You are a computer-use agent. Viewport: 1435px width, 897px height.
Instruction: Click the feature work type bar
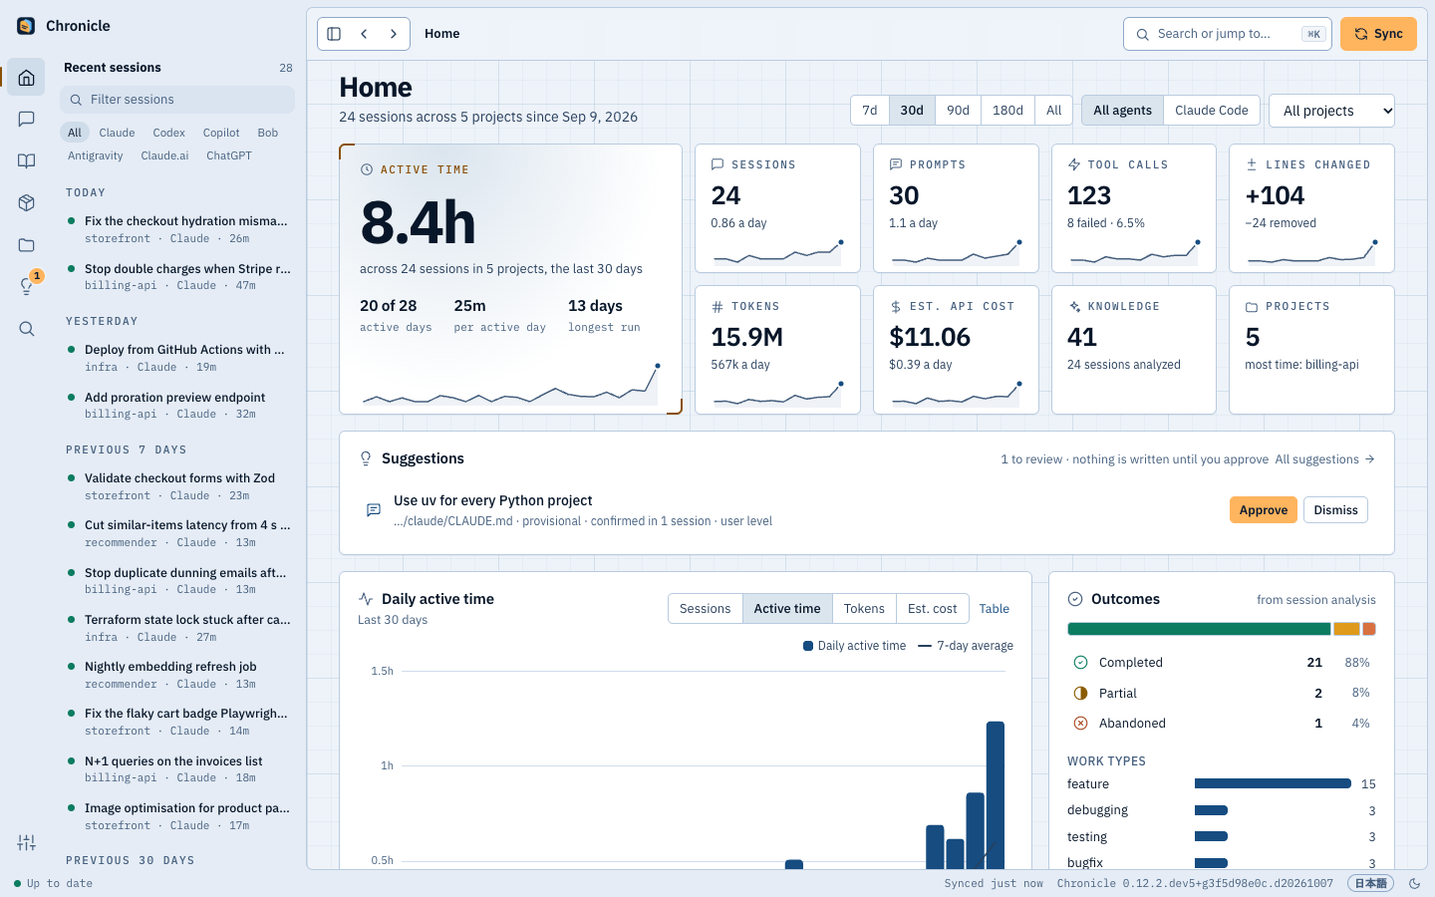click(x=1273, y=784)
